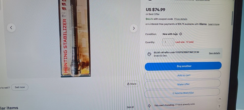Open See all similar items link
Screen dimensions: 244x110
(x=130, y=107)
